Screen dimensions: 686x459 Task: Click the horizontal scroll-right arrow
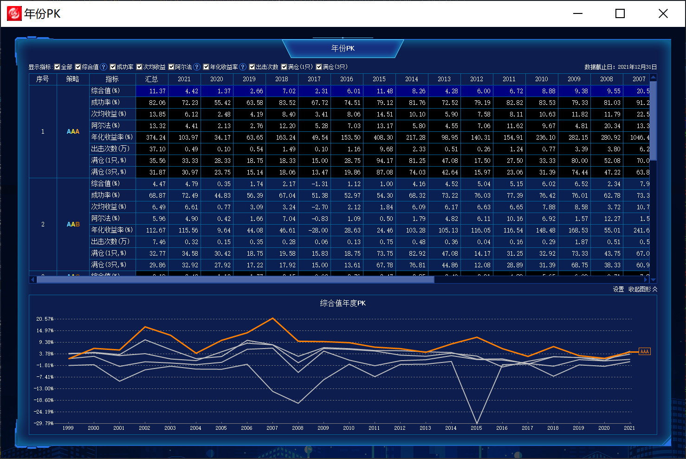point(646,279)
